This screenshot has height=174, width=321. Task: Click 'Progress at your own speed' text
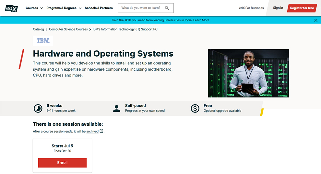(x=145, y=110)
